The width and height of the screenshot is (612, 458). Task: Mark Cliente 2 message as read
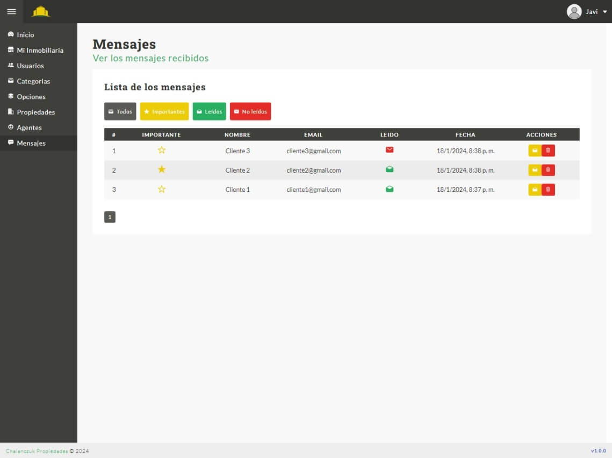535,170
